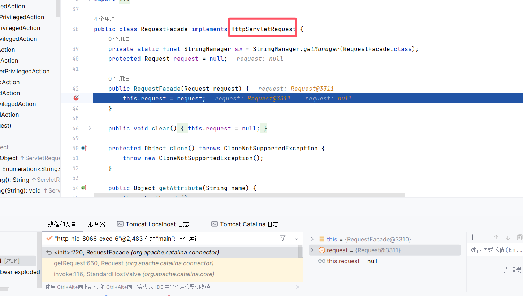Click the structure panel vertical scrollbar at top left
Viewport: 523px width, 296px height.
click(58, 9)
